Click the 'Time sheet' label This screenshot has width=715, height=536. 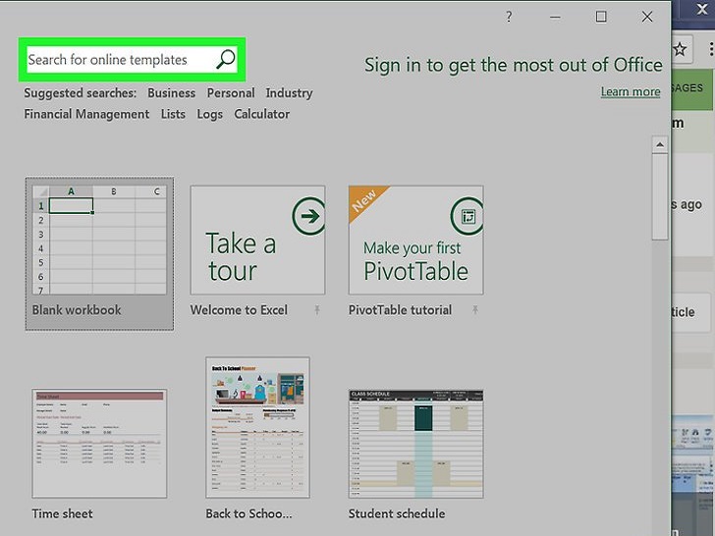63,513
